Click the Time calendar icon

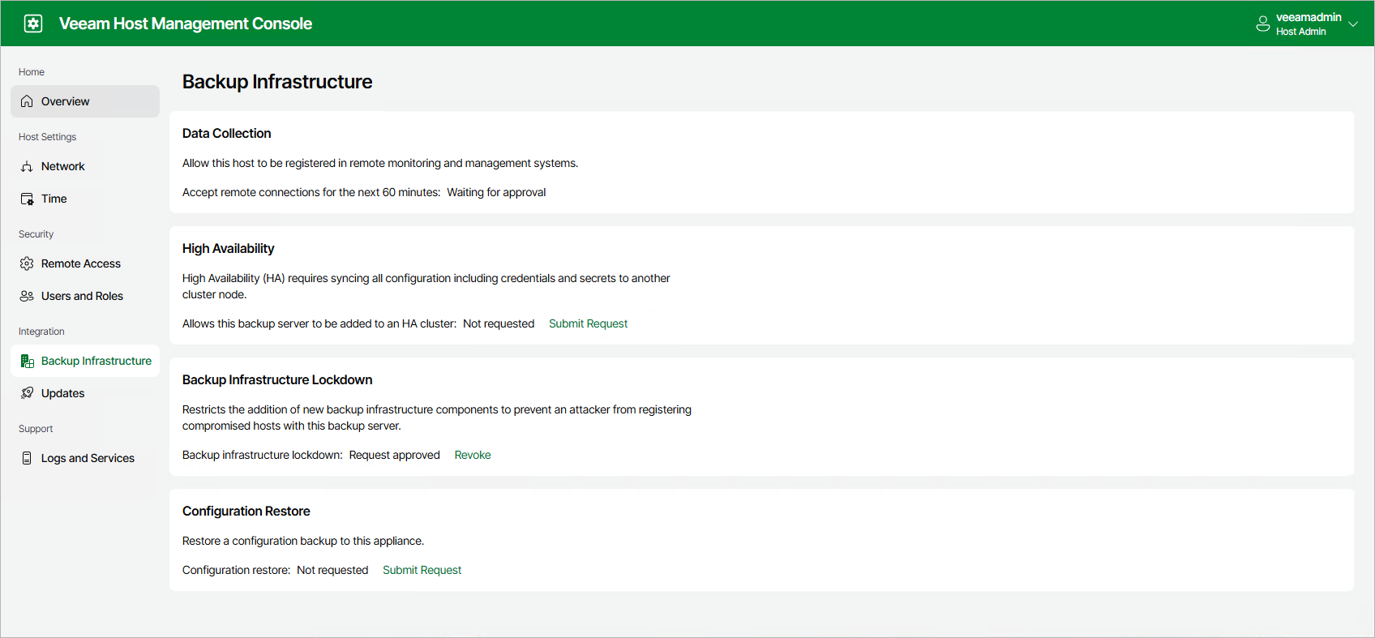click(27, 199)
